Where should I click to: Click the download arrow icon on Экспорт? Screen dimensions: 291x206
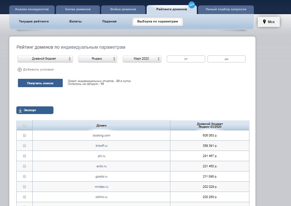[20, 110]
